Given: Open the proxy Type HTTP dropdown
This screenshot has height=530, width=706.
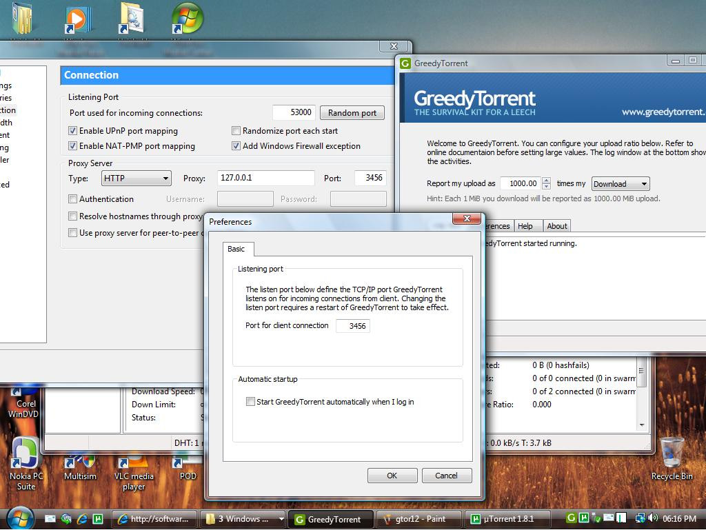Looking at the screenshot, I should click(x=136, y=179).
